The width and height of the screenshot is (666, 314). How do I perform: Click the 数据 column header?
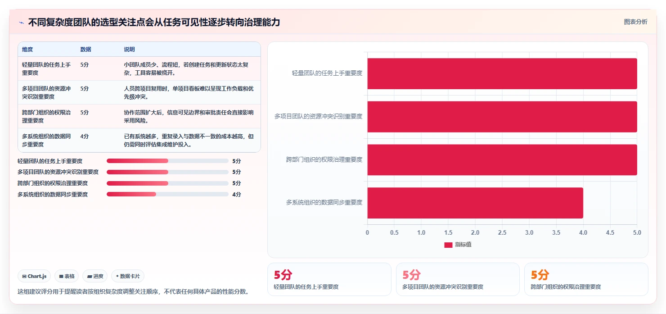coord(85,50)
